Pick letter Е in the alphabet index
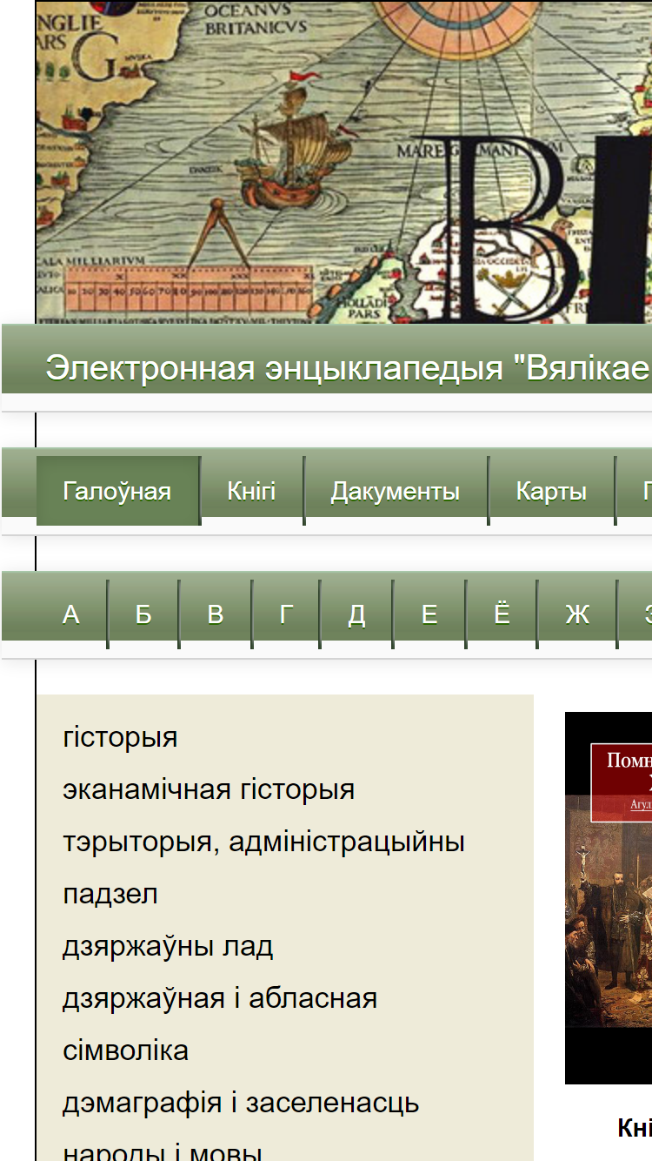The image size is (652, 1161). click(x=429, y=614)
